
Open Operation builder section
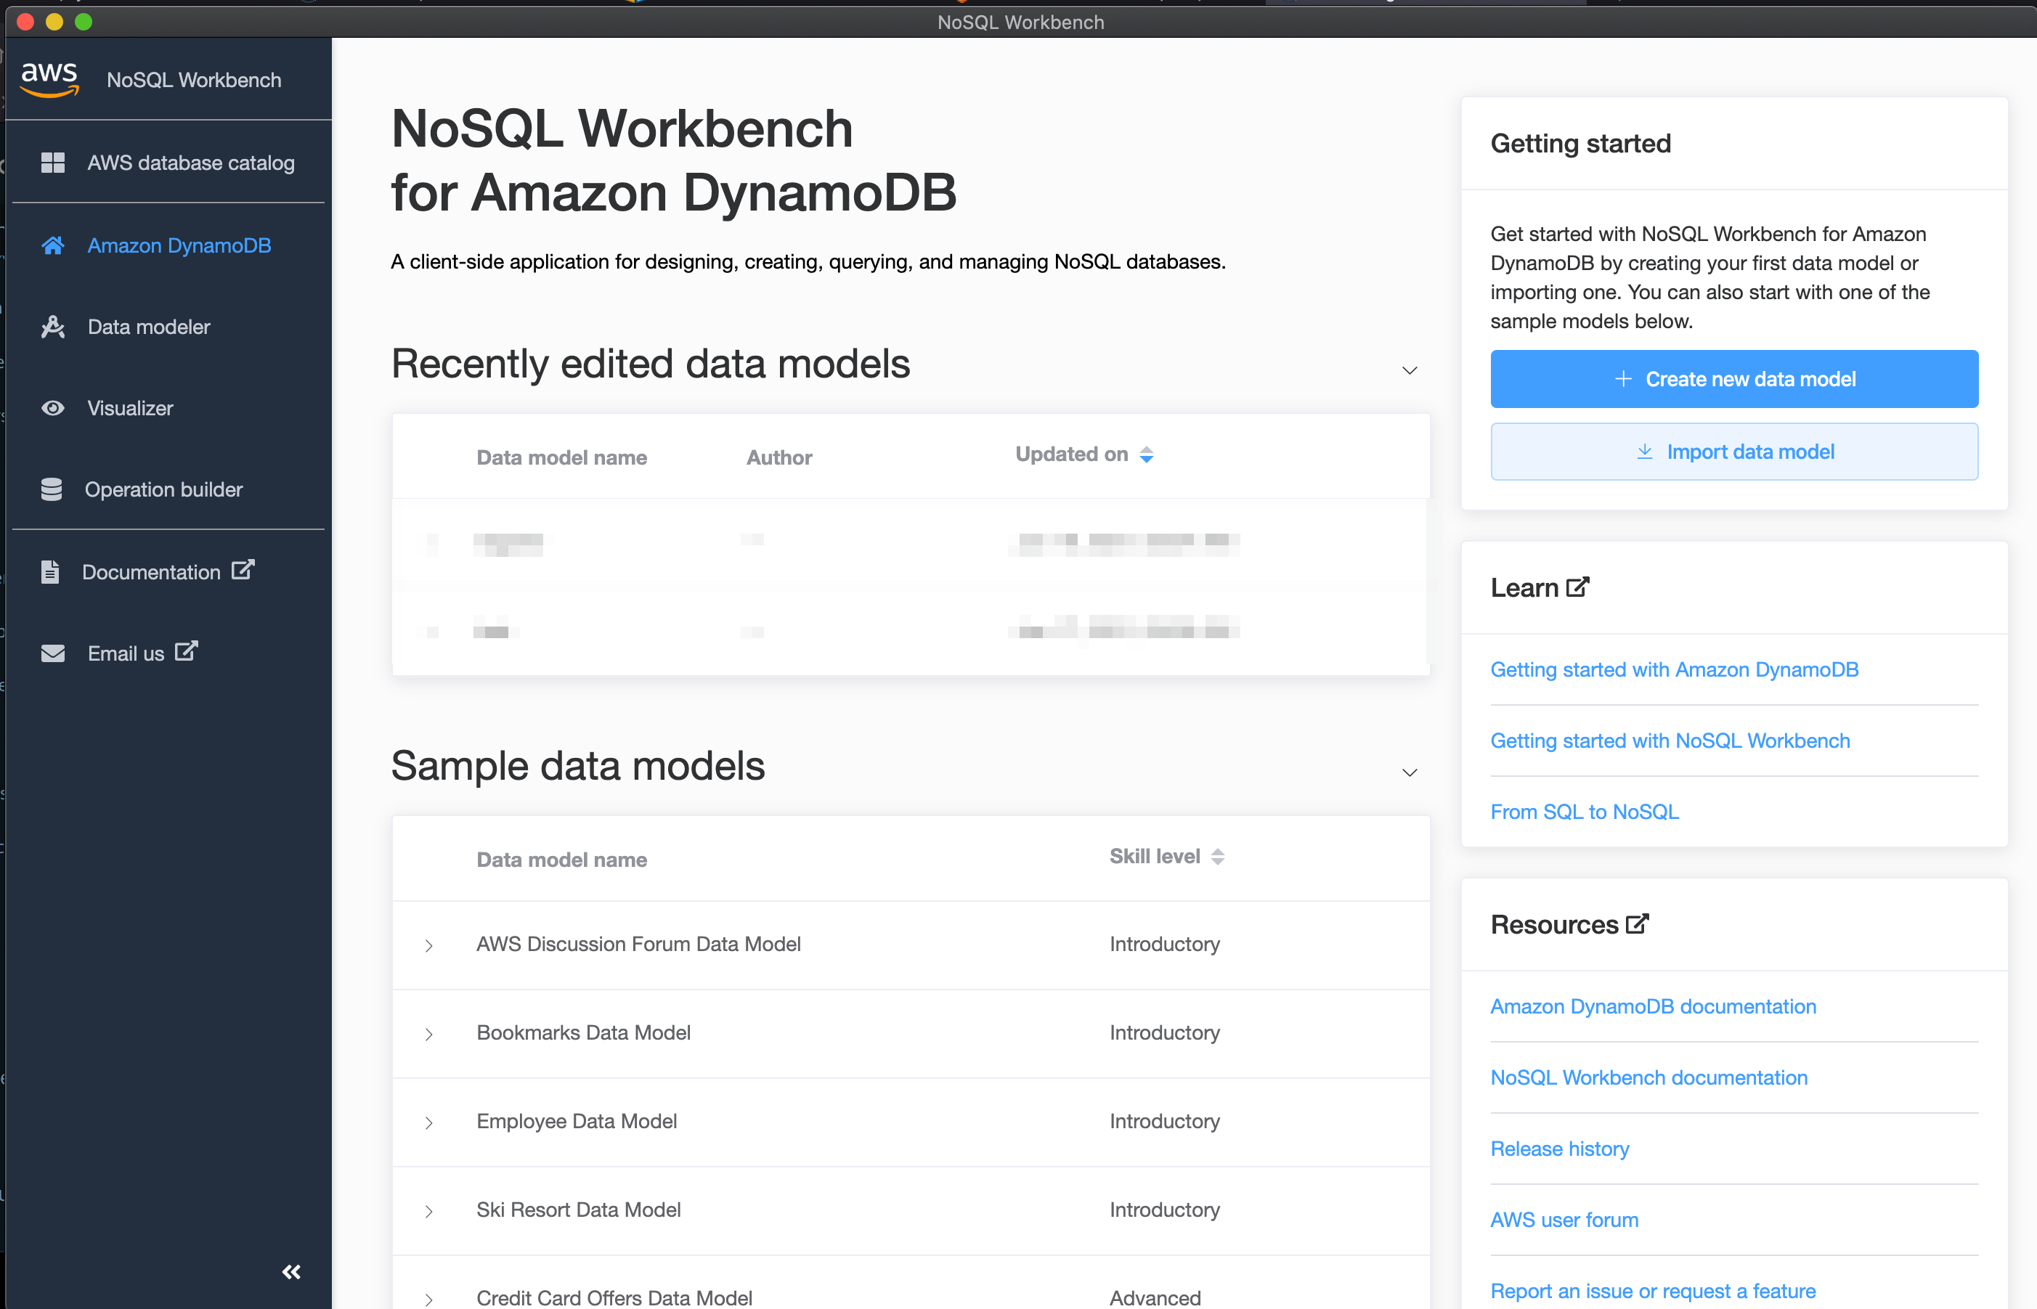[x=168, y=489]
